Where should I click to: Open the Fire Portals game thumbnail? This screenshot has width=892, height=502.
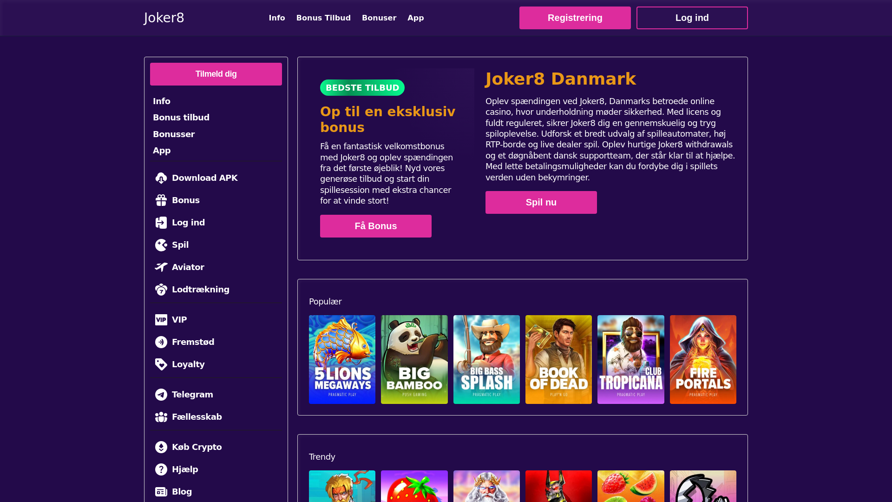703,359
